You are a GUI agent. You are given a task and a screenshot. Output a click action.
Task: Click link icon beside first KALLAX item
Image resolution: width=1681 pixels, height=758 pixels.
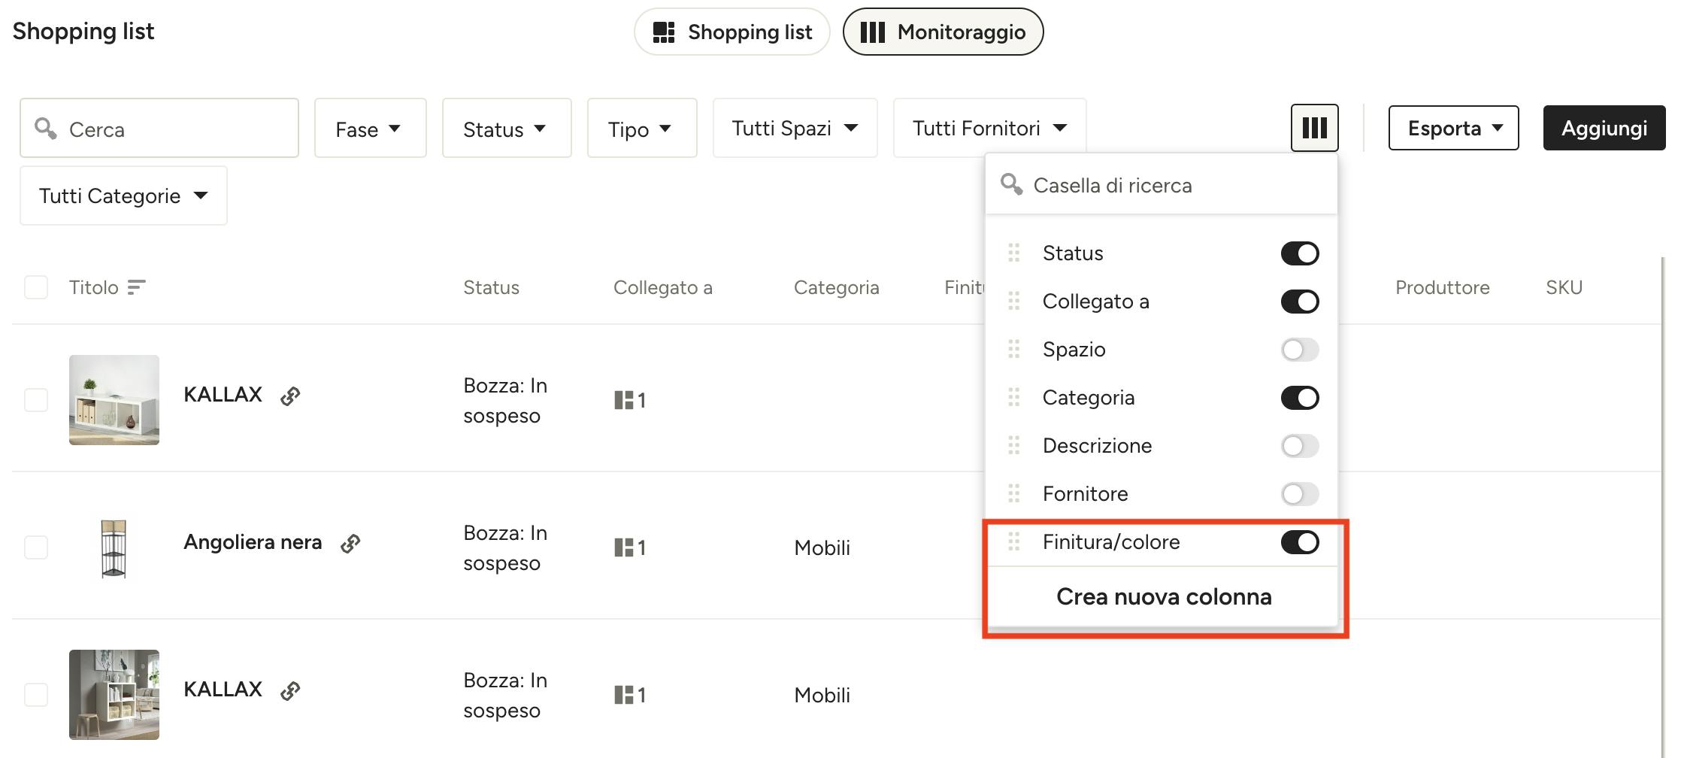[290, 396]
